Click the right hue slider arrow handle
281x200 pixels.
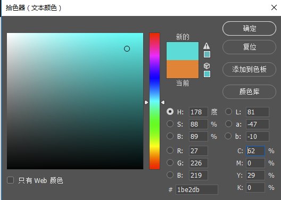tap(163, 103)
